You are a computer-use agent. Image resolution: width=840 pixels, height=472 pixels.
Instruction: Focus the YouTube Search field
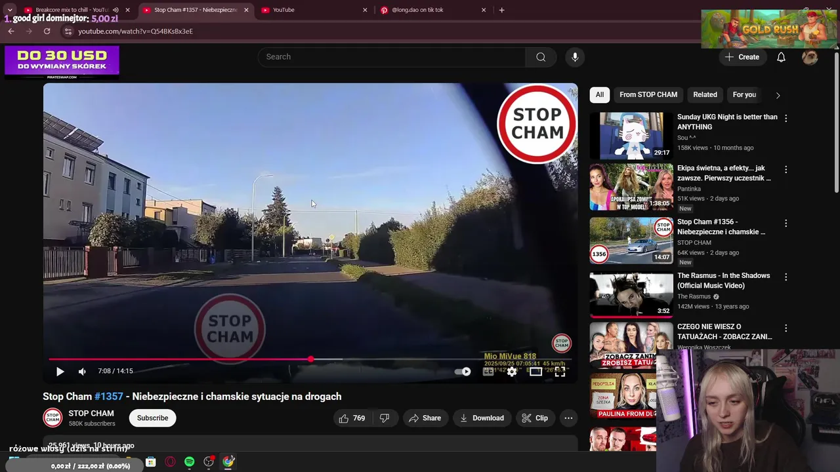point(391,57)
